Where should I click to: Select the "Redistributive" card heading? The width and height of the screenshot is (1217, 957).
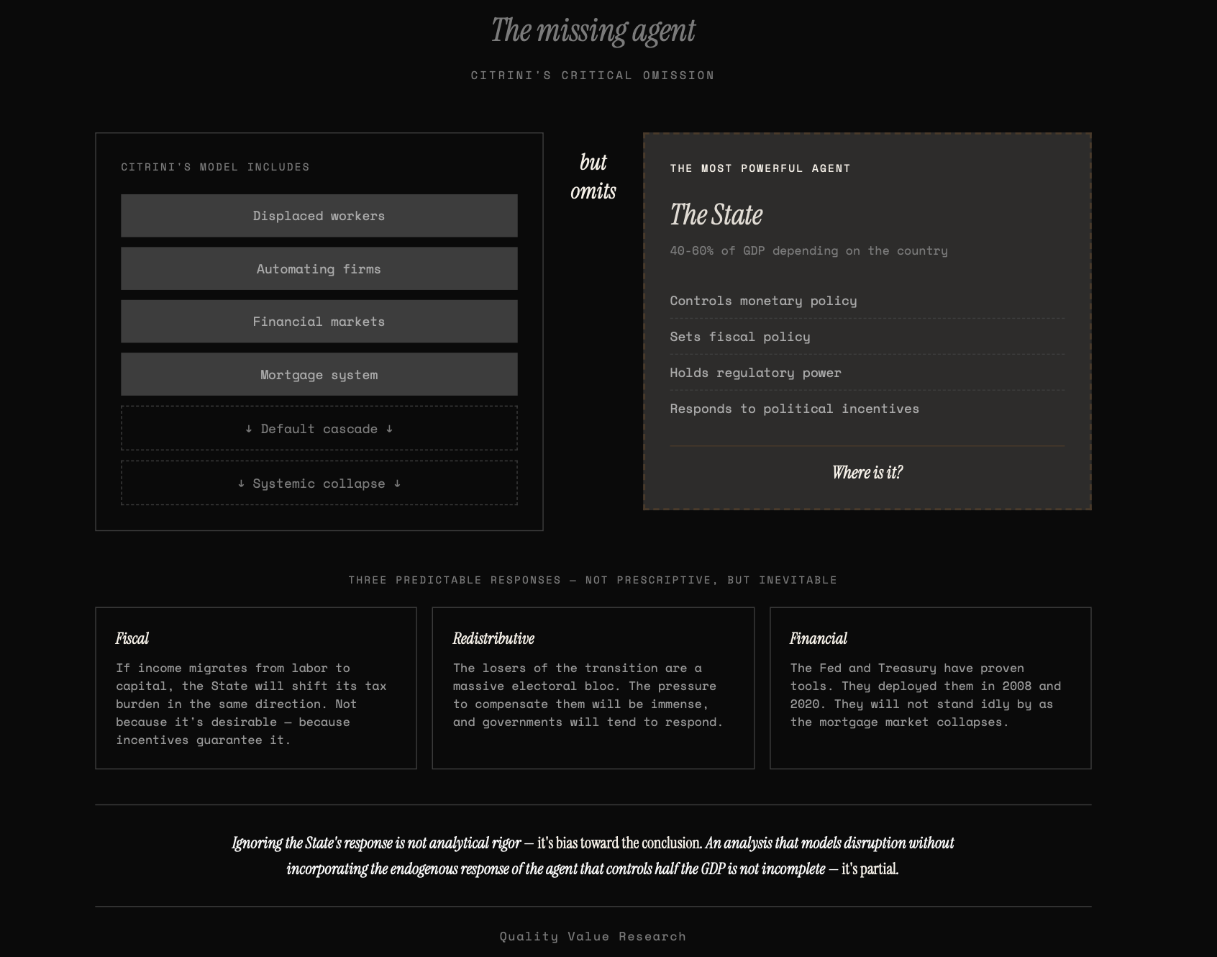click(493, 638)
